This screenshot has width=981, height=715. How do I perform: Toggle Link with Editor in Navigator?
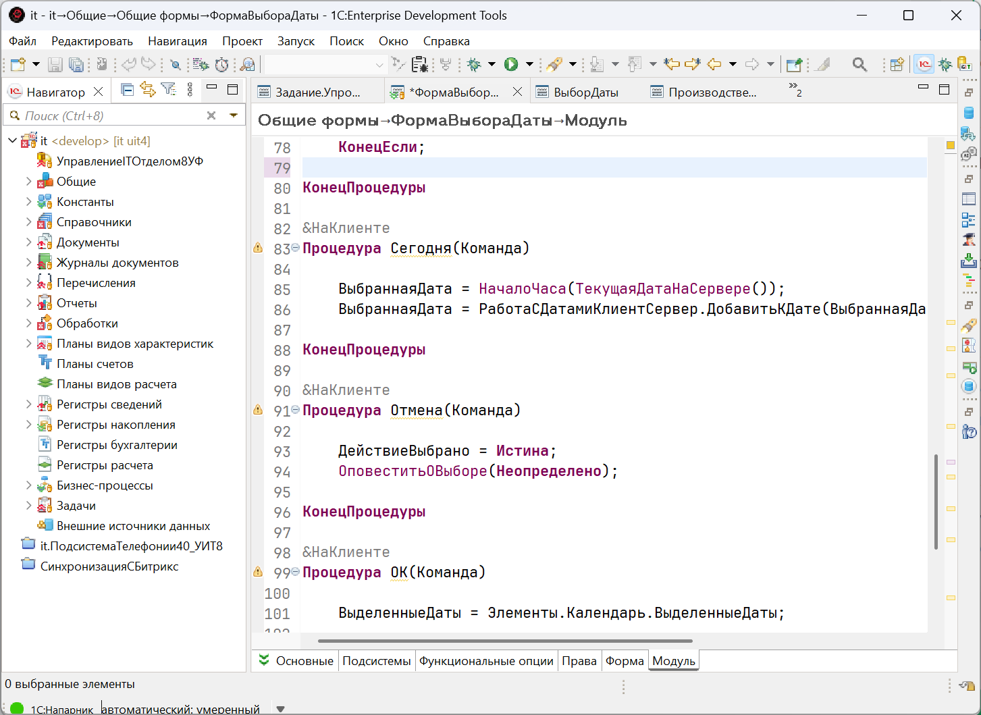coord(148,90)
